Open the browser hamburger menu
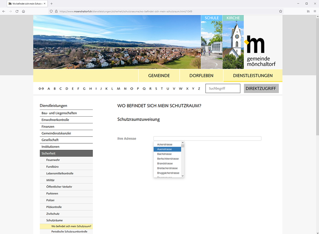319x234 pixels. (315, 11)
